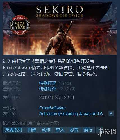Choose the 单人 tag
The image size is (120, 140).
pyautogui.click(x=60, y=130)
